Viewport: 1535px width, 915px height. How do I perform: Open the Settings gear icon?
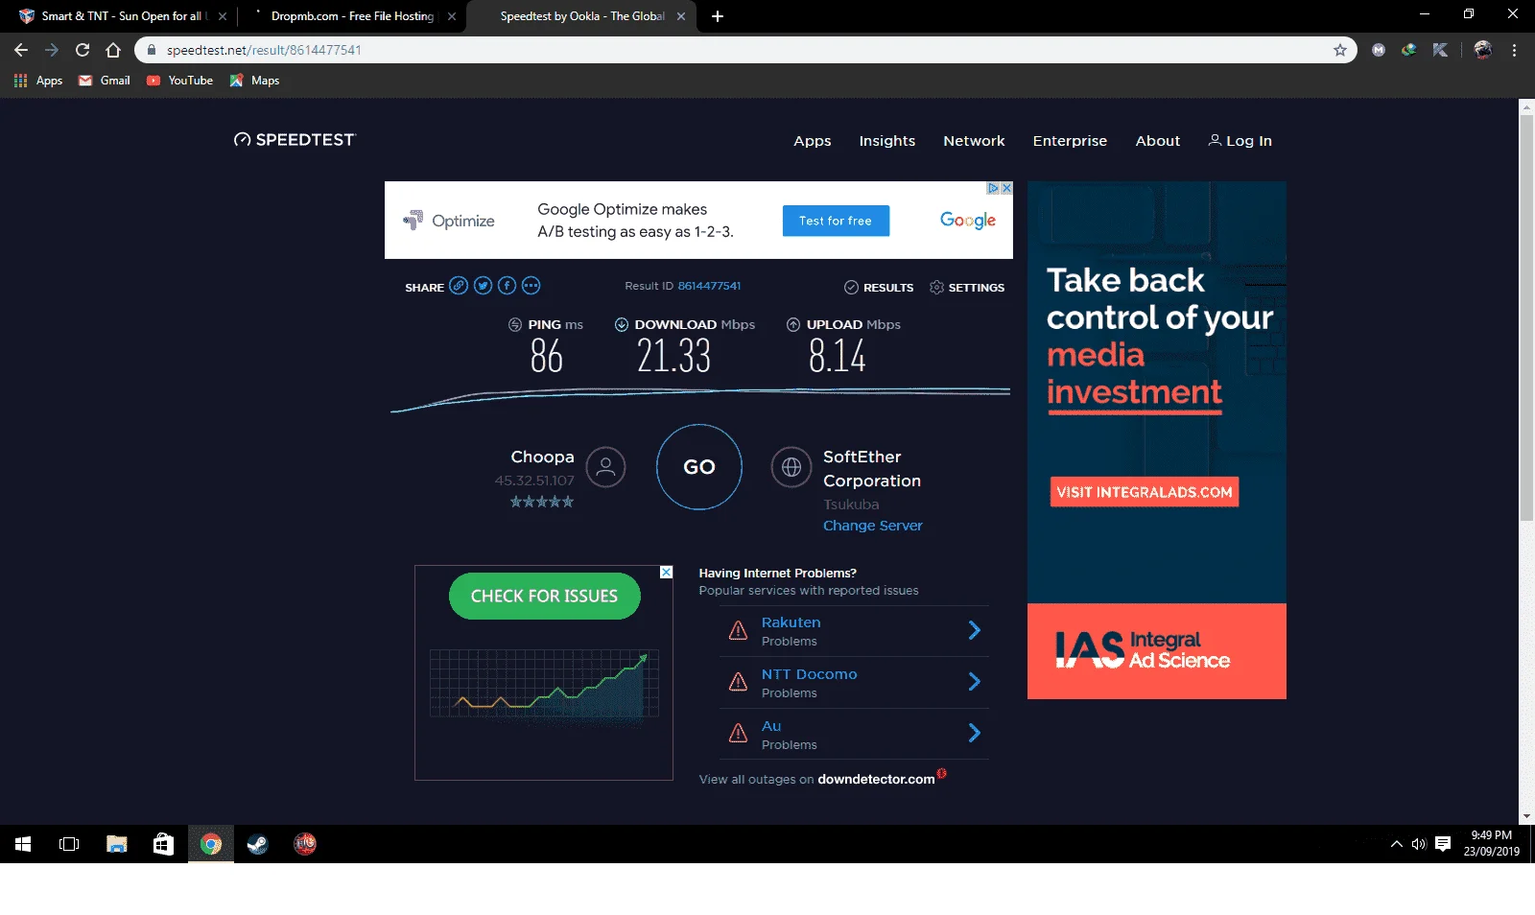[x=936, y=288]
